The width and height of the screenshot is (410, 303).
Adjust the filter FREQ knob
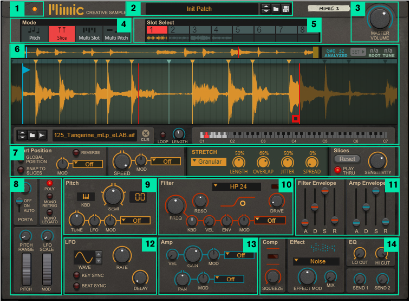(175, 205)
